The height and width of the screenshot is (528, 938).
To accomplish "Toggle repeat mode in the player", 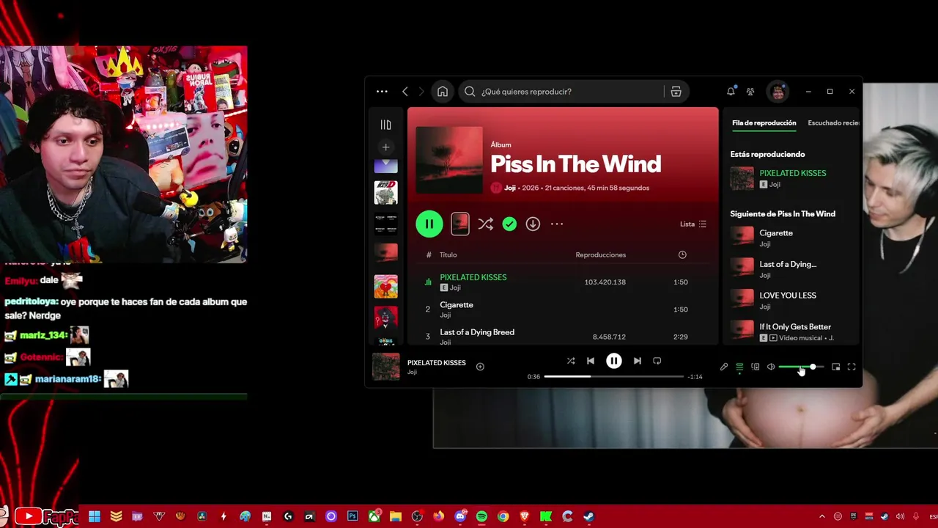I will [x=657, y=361].
